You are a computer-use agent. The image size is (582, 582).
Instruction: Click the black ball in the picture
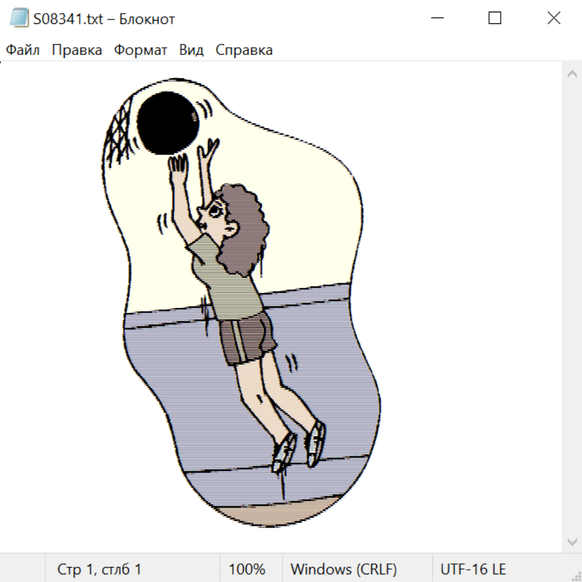(x=167, y=123)
